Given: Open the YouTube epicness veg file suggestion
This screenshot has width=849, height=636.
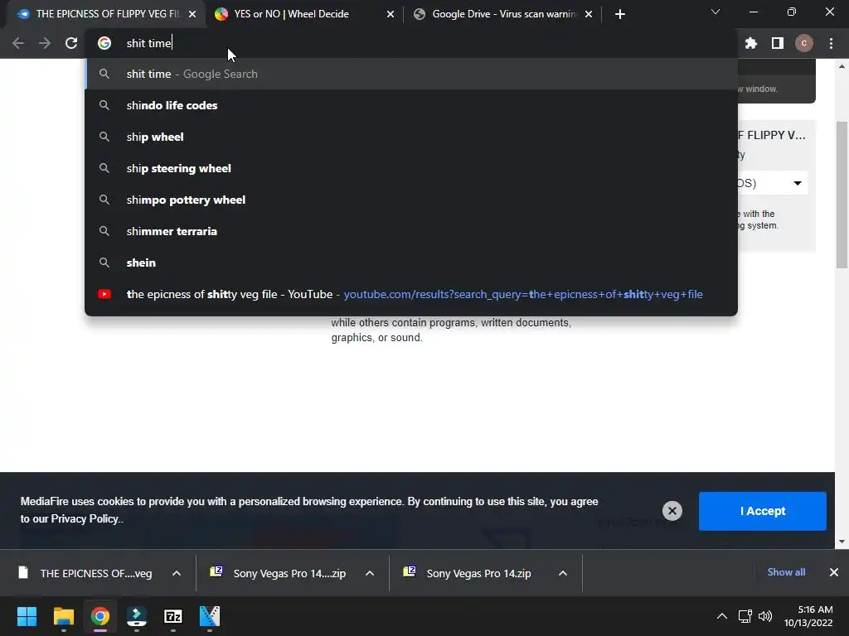Looking at the screenshot, I should click(411, 294).
